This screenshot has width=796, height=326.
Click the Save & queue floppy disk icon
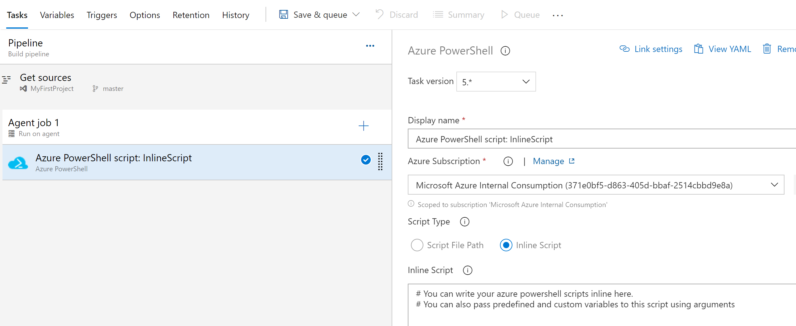coord(283,15)
